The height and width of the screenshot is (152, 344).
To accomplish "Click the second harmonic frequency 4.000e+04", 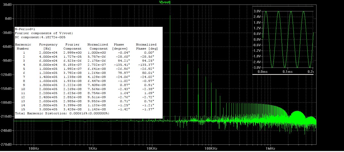I will click(x=48, y=57).
